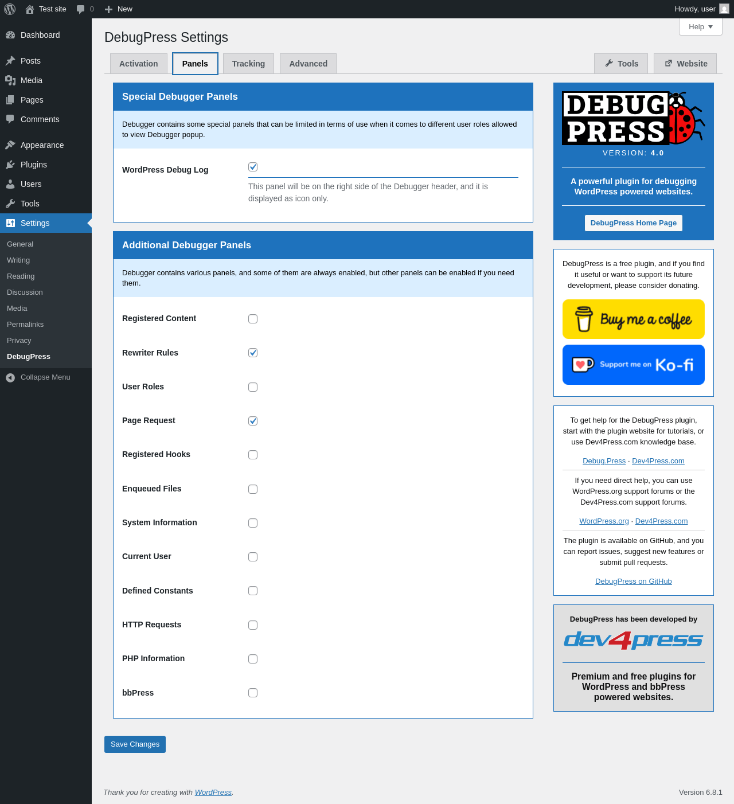Click the Media library icon in sidebar
The width and height of the screenshot is (734, 804).
pyautogui.click(x=10, y=80)
